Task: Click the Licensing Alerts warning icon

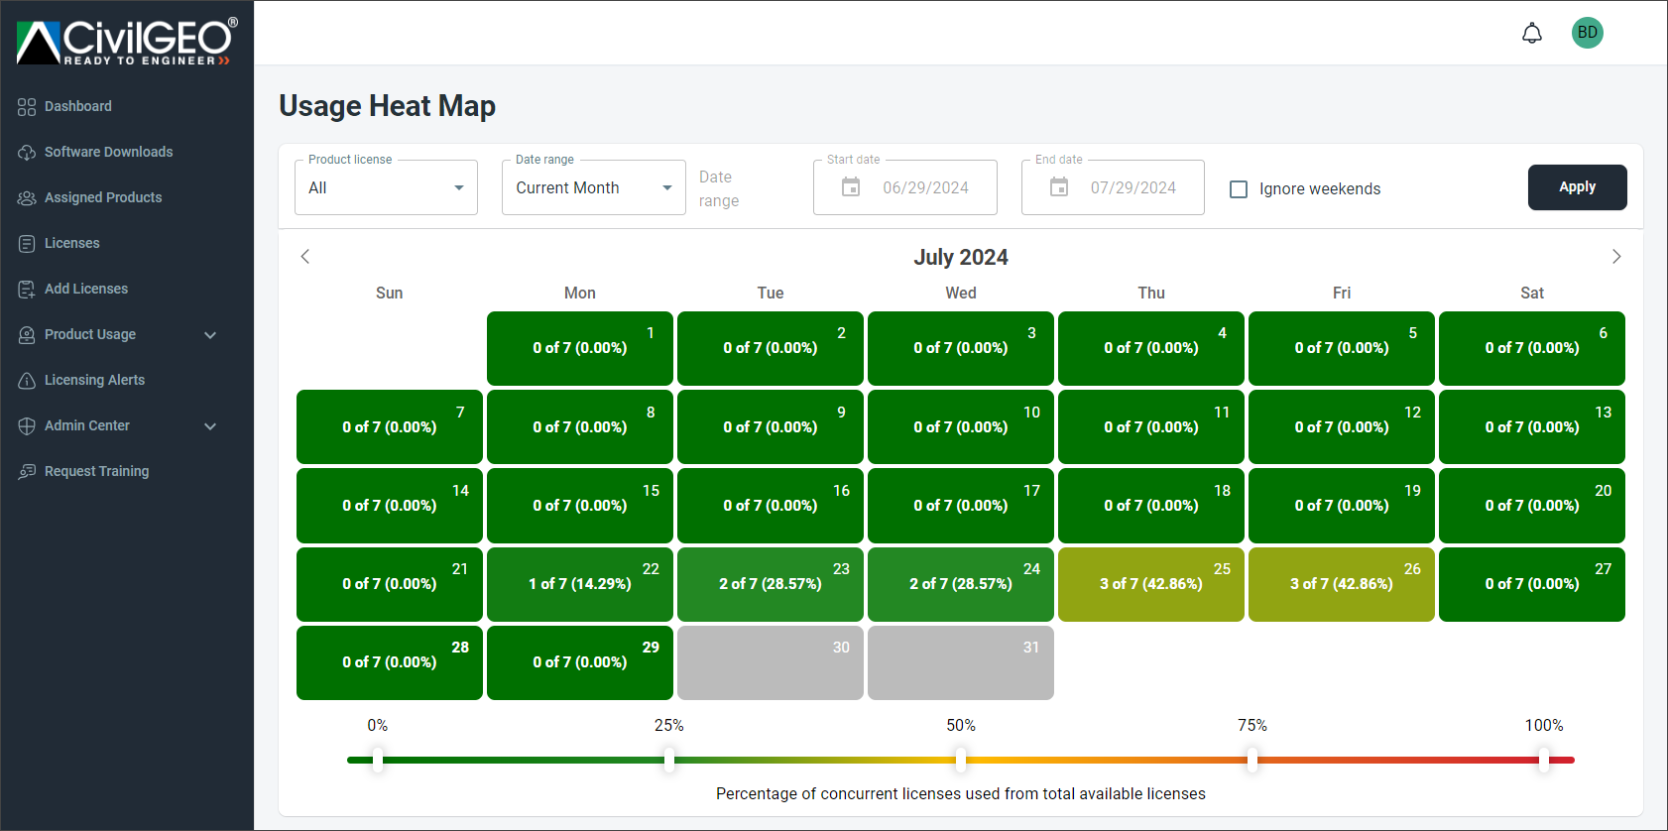Action: (x=27, y=380)
